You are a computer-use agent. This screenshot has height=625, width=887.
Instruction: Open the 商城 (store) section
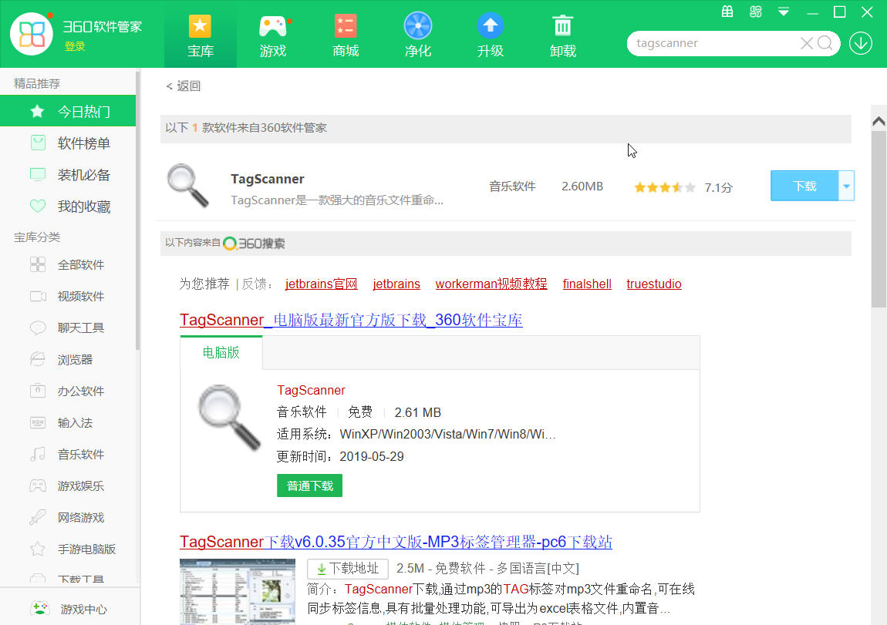345,34
